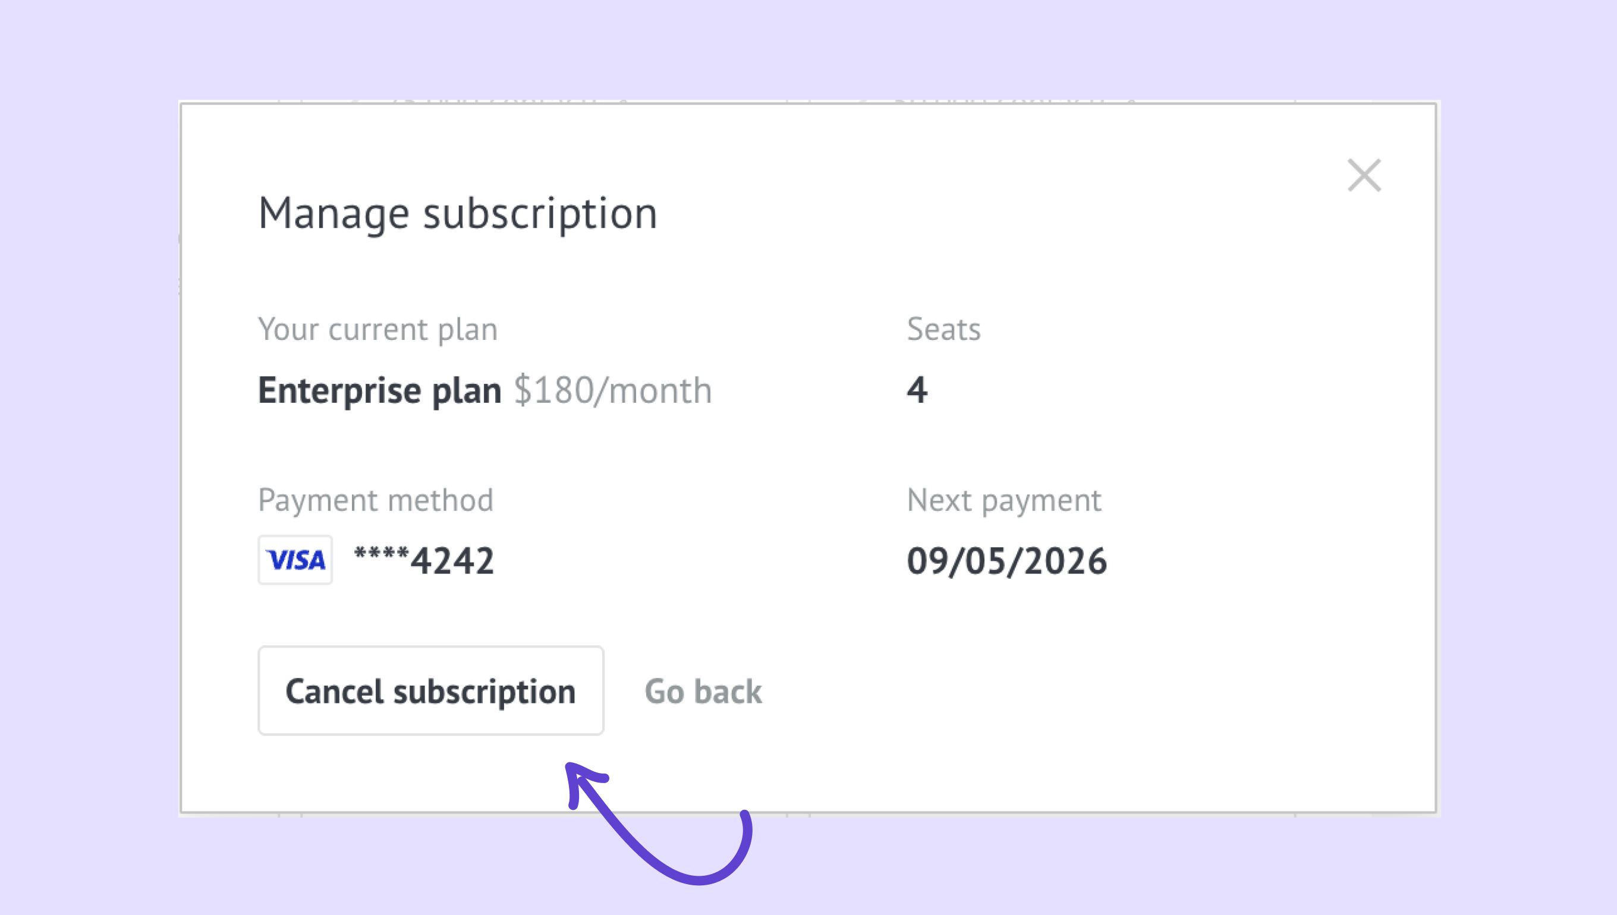Click the Manage subscription heading
Viewport: 1617px width, 915px height.
(x=457, y=213)
